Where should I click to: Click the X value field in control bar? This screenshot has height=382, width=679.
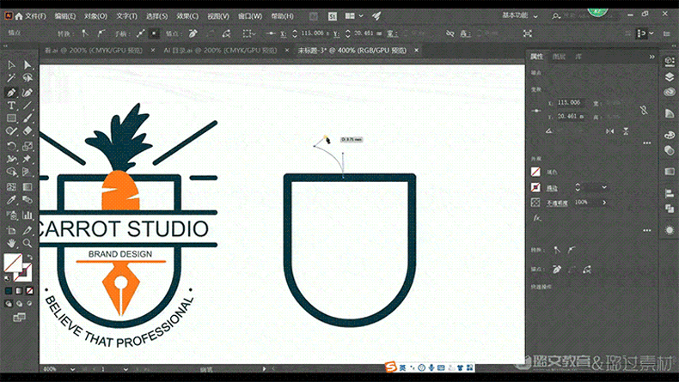click(x=314, y=33)
